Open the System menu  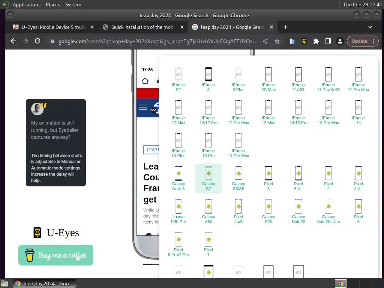click(x=73, y=4)
